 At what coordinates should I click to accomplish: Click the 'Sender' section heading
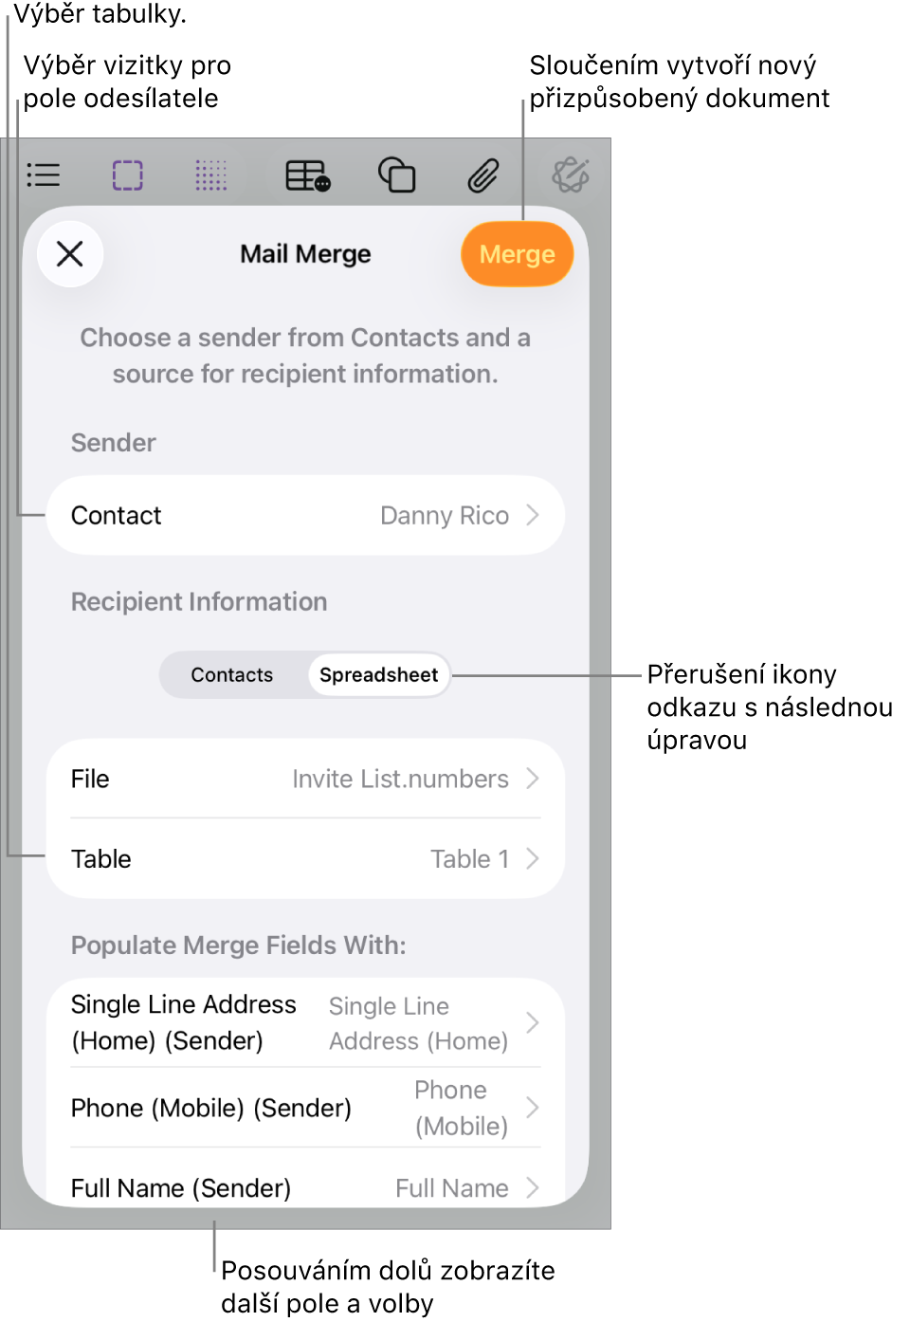tap(114, 443)
